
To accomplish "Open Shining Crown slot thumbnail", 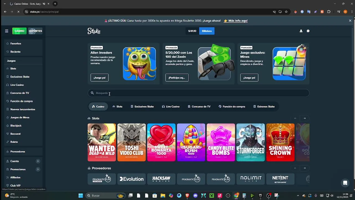I will click(x=280, y=142).
